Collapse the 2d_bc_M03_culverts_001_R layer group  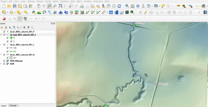pyautogui.click(x=1, y=55)
